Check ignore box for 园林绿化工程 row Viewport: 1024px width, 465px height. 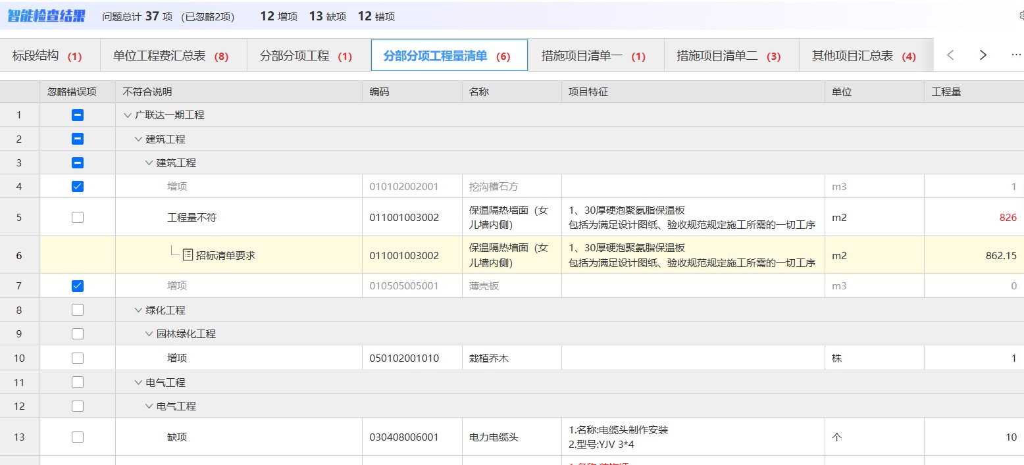click(x=78, y=333)
